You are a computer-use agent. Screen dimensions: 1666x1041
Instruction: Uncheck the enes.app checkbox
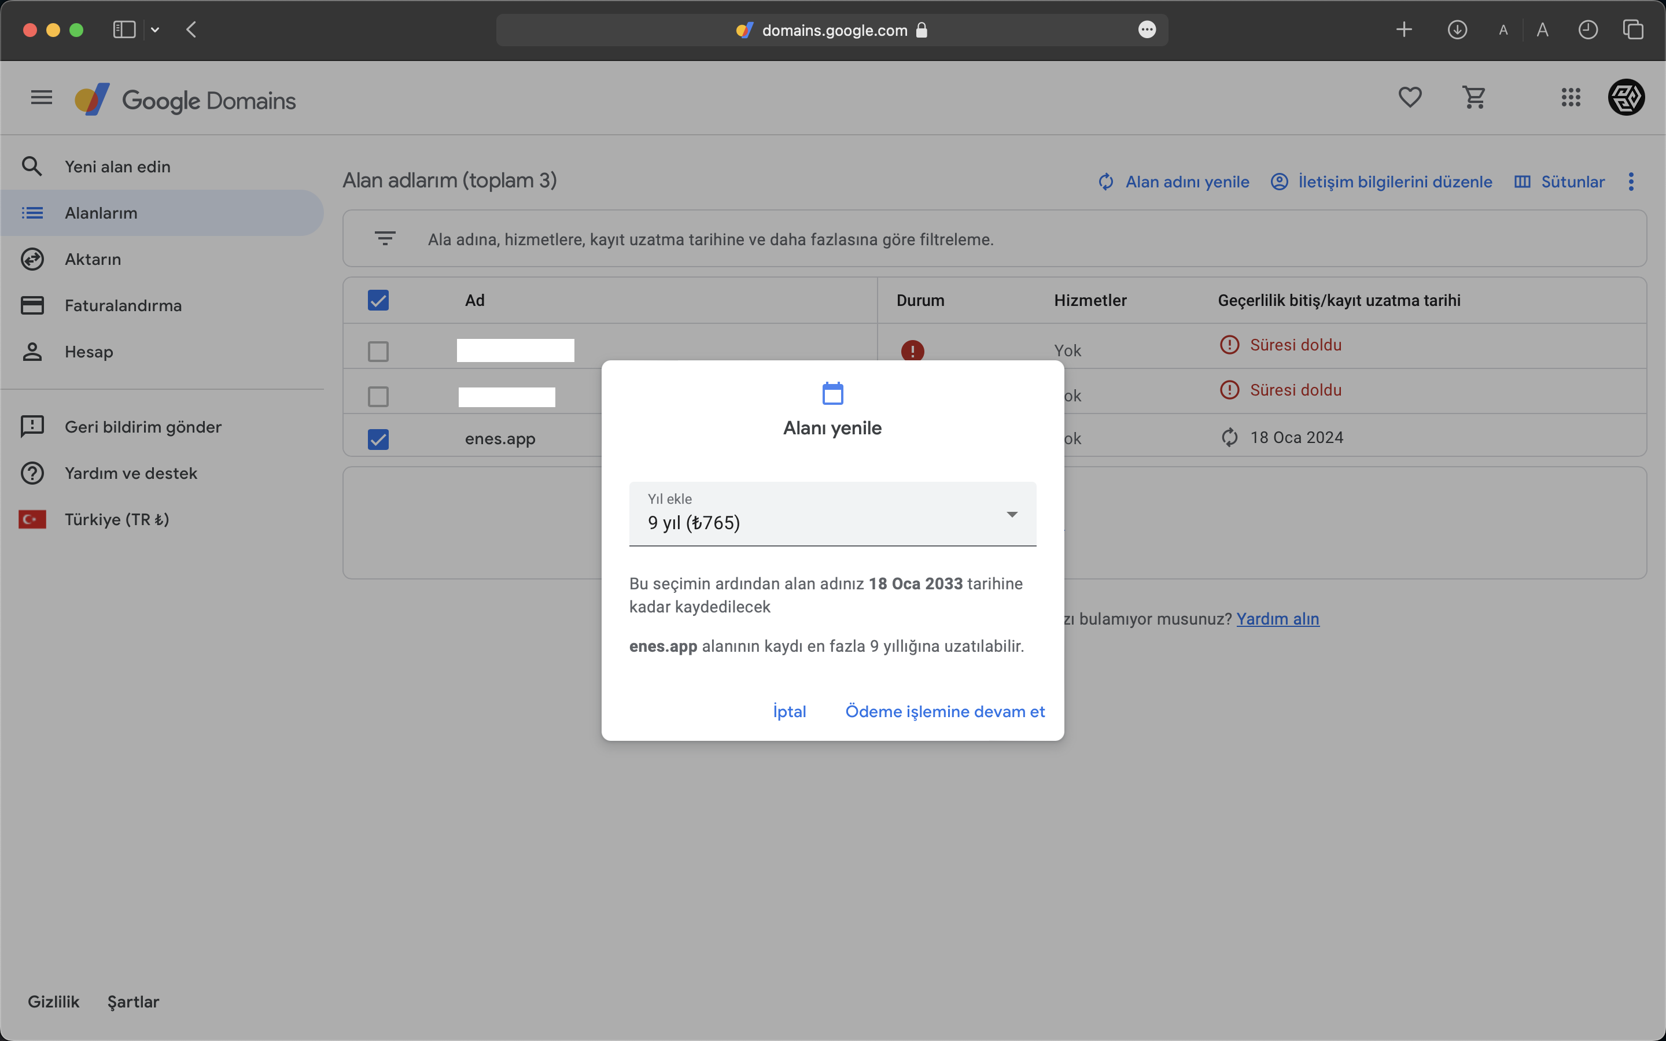(378, 440)
